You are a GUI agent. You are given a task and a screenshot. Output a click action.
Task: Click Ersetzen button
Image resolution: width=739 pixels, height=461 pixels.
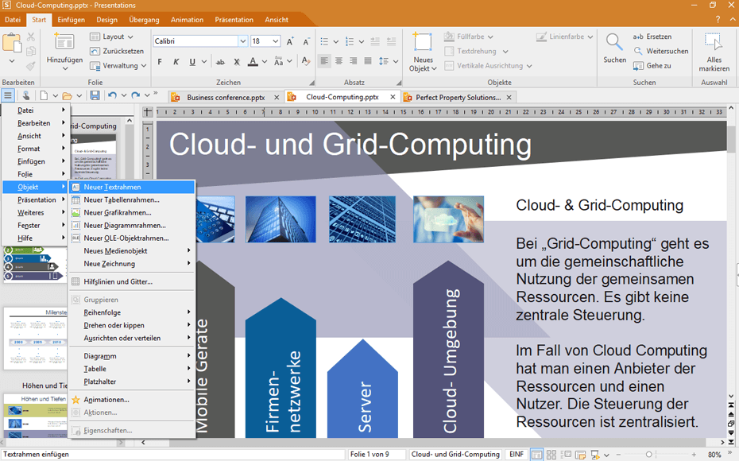tap(652, 37)
